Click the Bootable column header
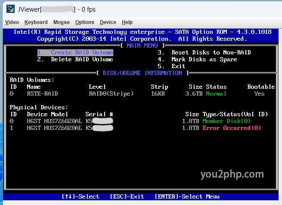 click(x=261, y=87)
